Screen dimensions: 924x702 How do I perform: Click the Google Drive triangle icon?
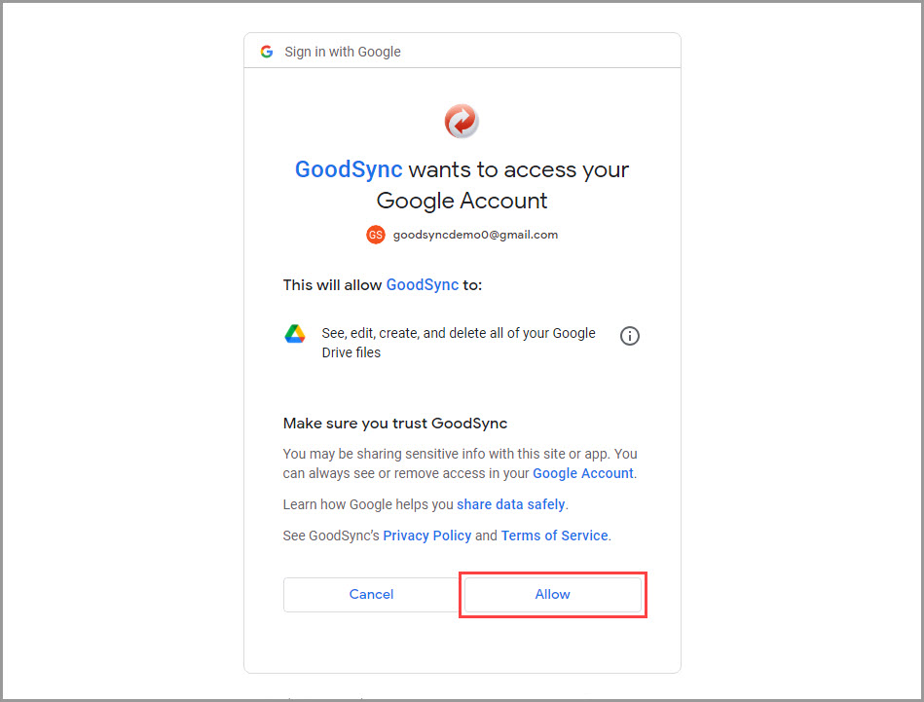pyautogui.click(x=295, y=333)
